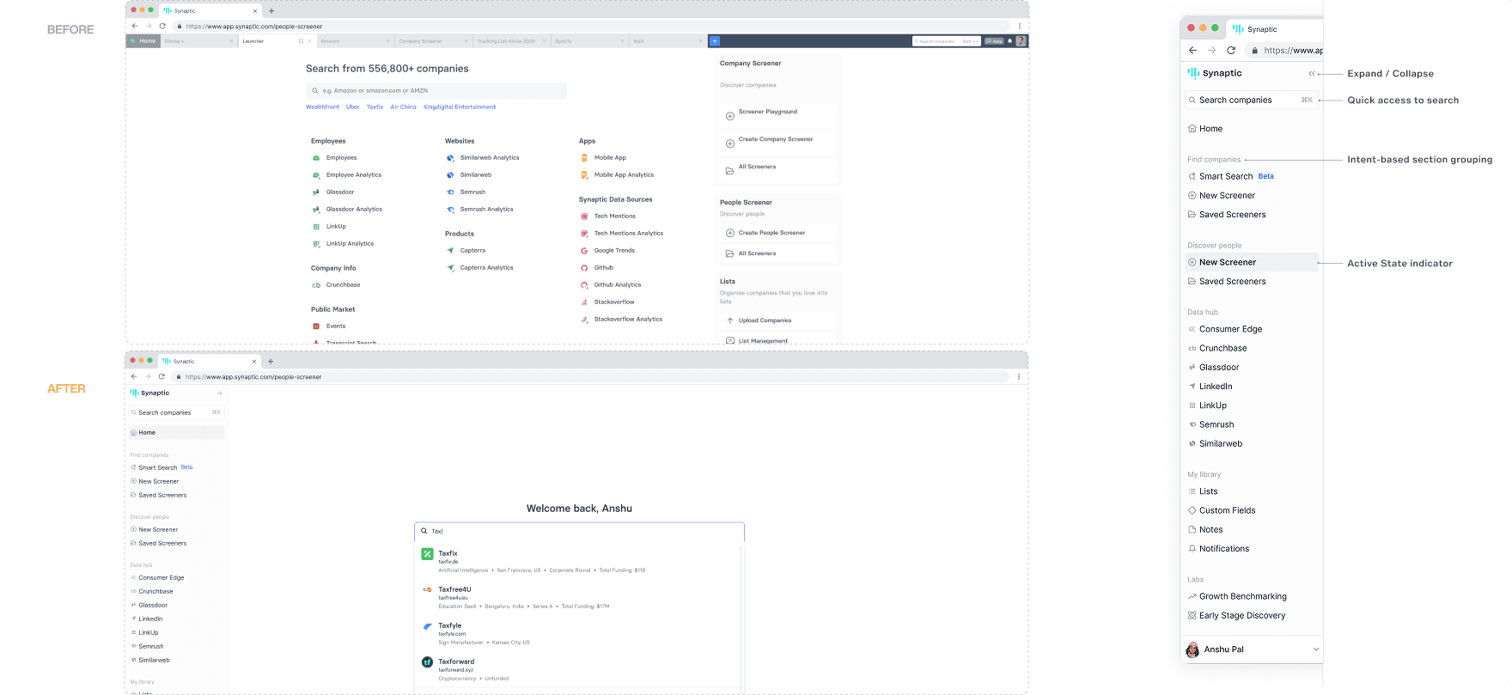Open Semrush icon in detail sidebar Data hub
Image resolution: width=1512 pixels, height=695 pixels.
pos(1192,424)
